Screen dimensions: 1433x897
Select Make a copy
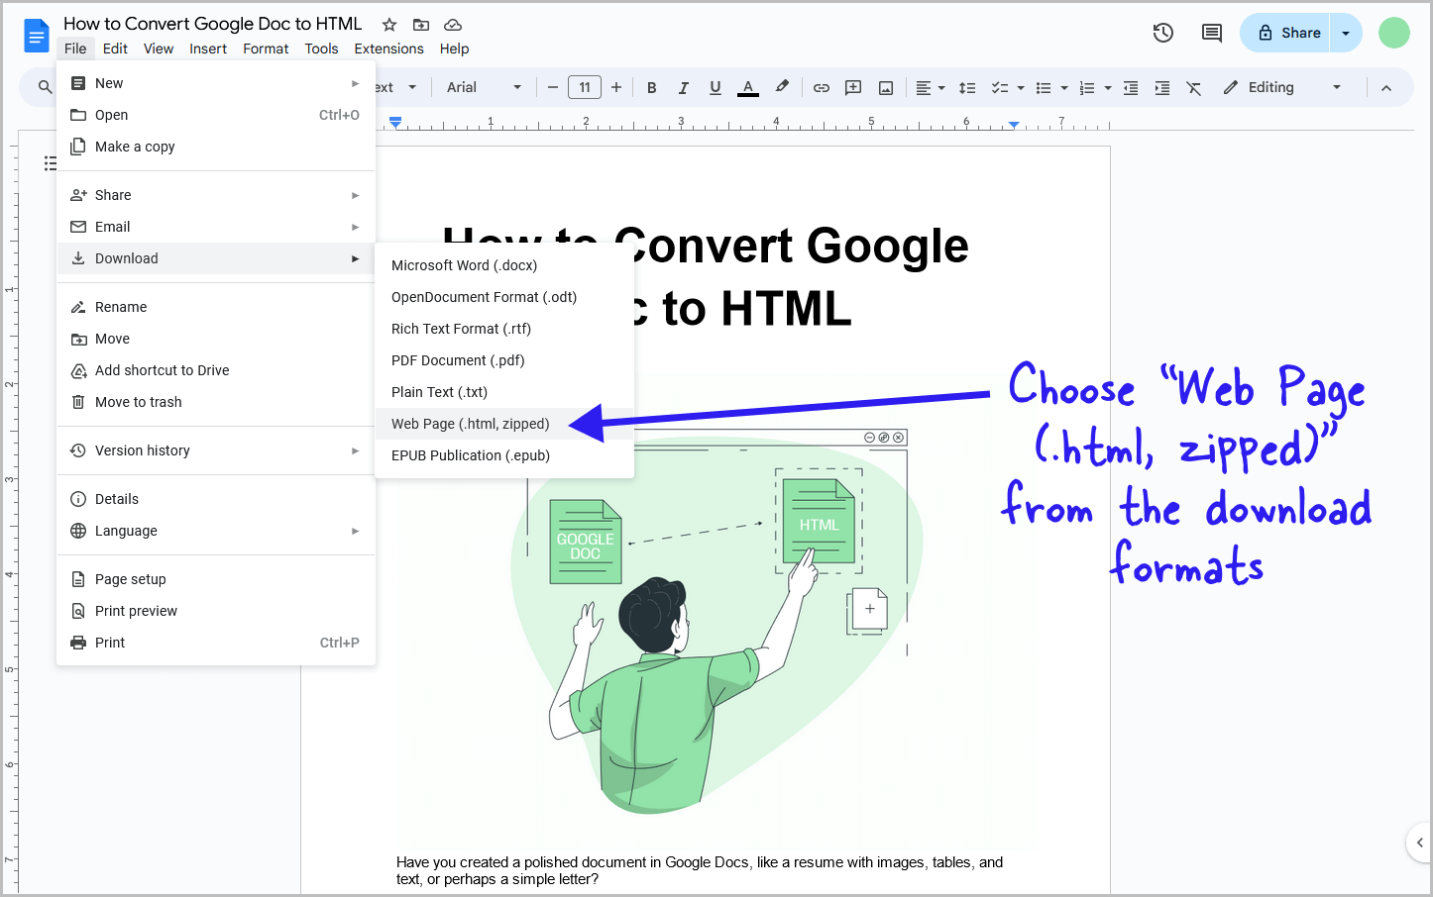pyautogui.click(x=216, y=147)
